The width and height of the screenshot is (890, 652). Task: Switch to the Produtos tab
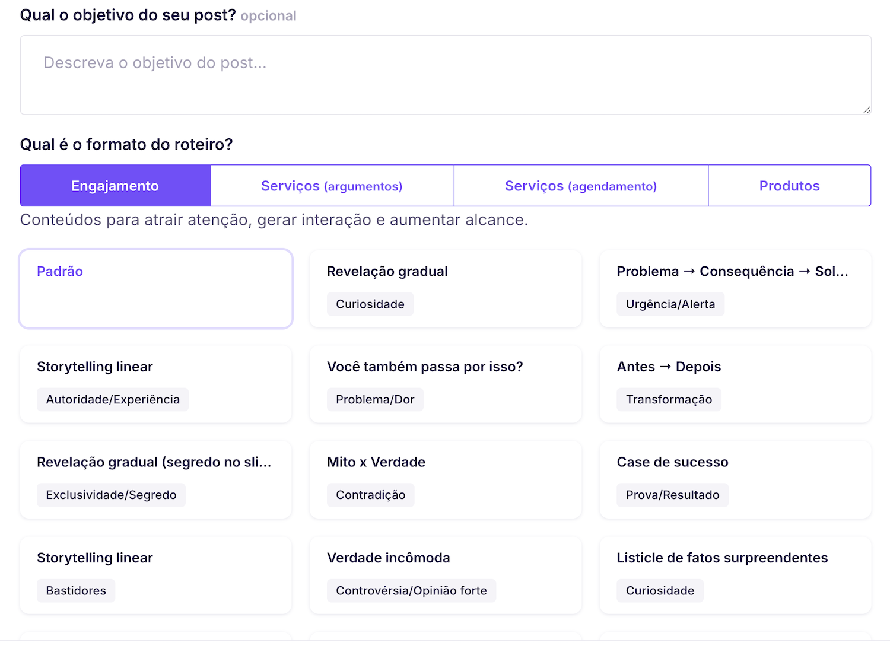(789, 186)
